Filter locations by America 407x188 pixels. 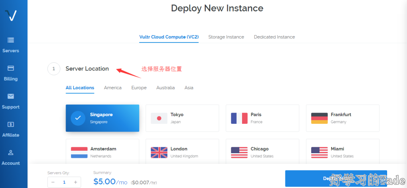[x=112, y=88]
